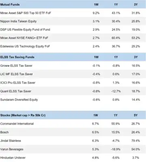146x162 pixels.
Task: Open Hindustan Unilever stock row
Action: click(x=73, y=158)
